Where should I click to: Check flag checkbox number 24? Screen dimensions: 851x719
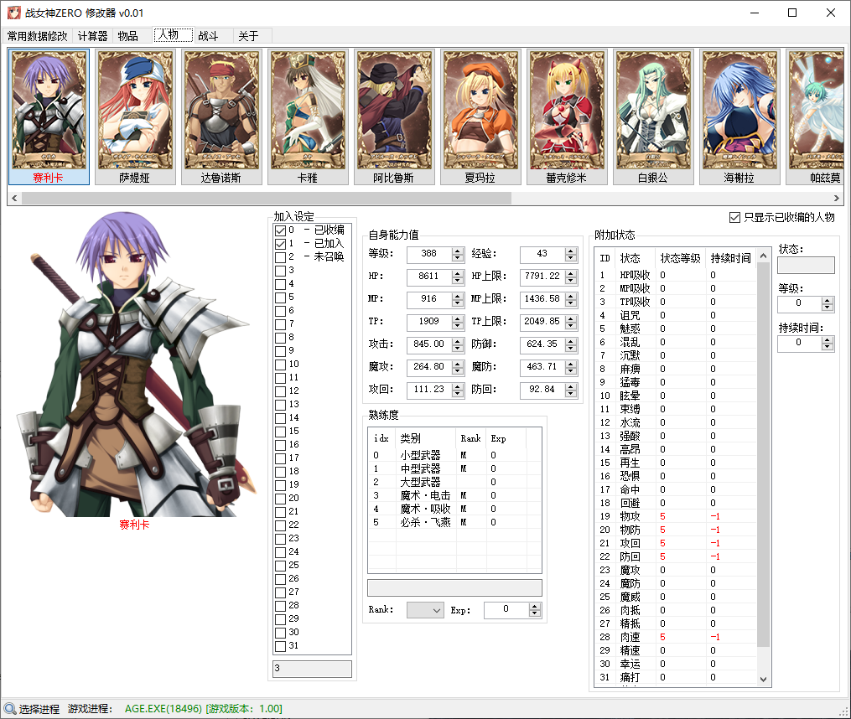coord(281,552)
